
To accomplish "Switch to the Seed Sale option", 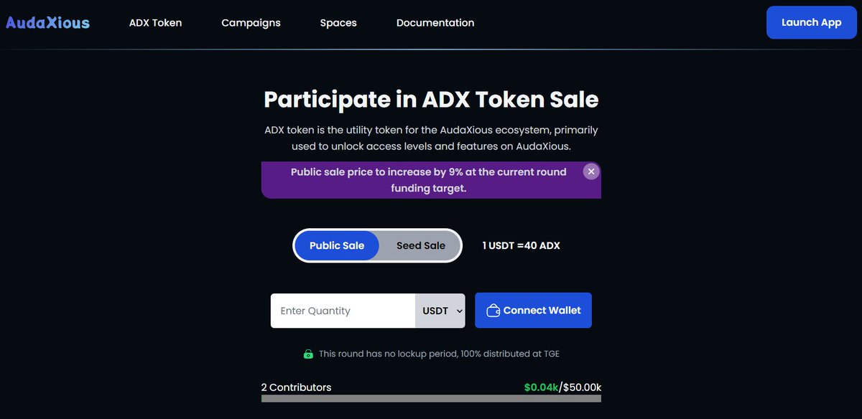I will pos(421,245).
